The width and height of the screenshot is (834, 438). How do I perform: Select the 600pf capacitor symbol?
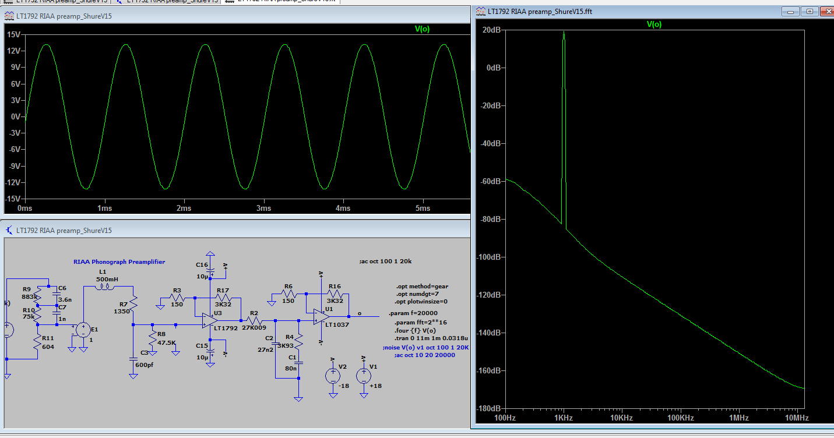coord(133,360)
